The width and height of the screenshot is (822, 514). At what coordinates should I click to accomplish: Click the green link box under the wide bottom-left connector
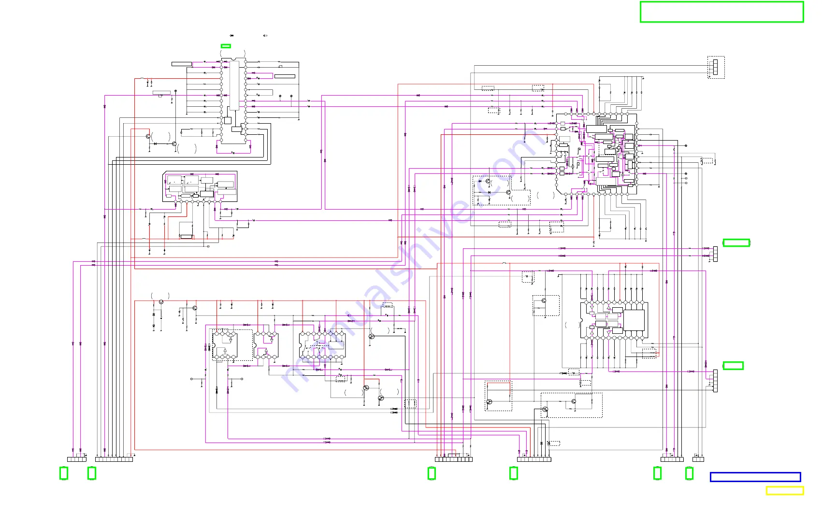[x=92, y=473]
